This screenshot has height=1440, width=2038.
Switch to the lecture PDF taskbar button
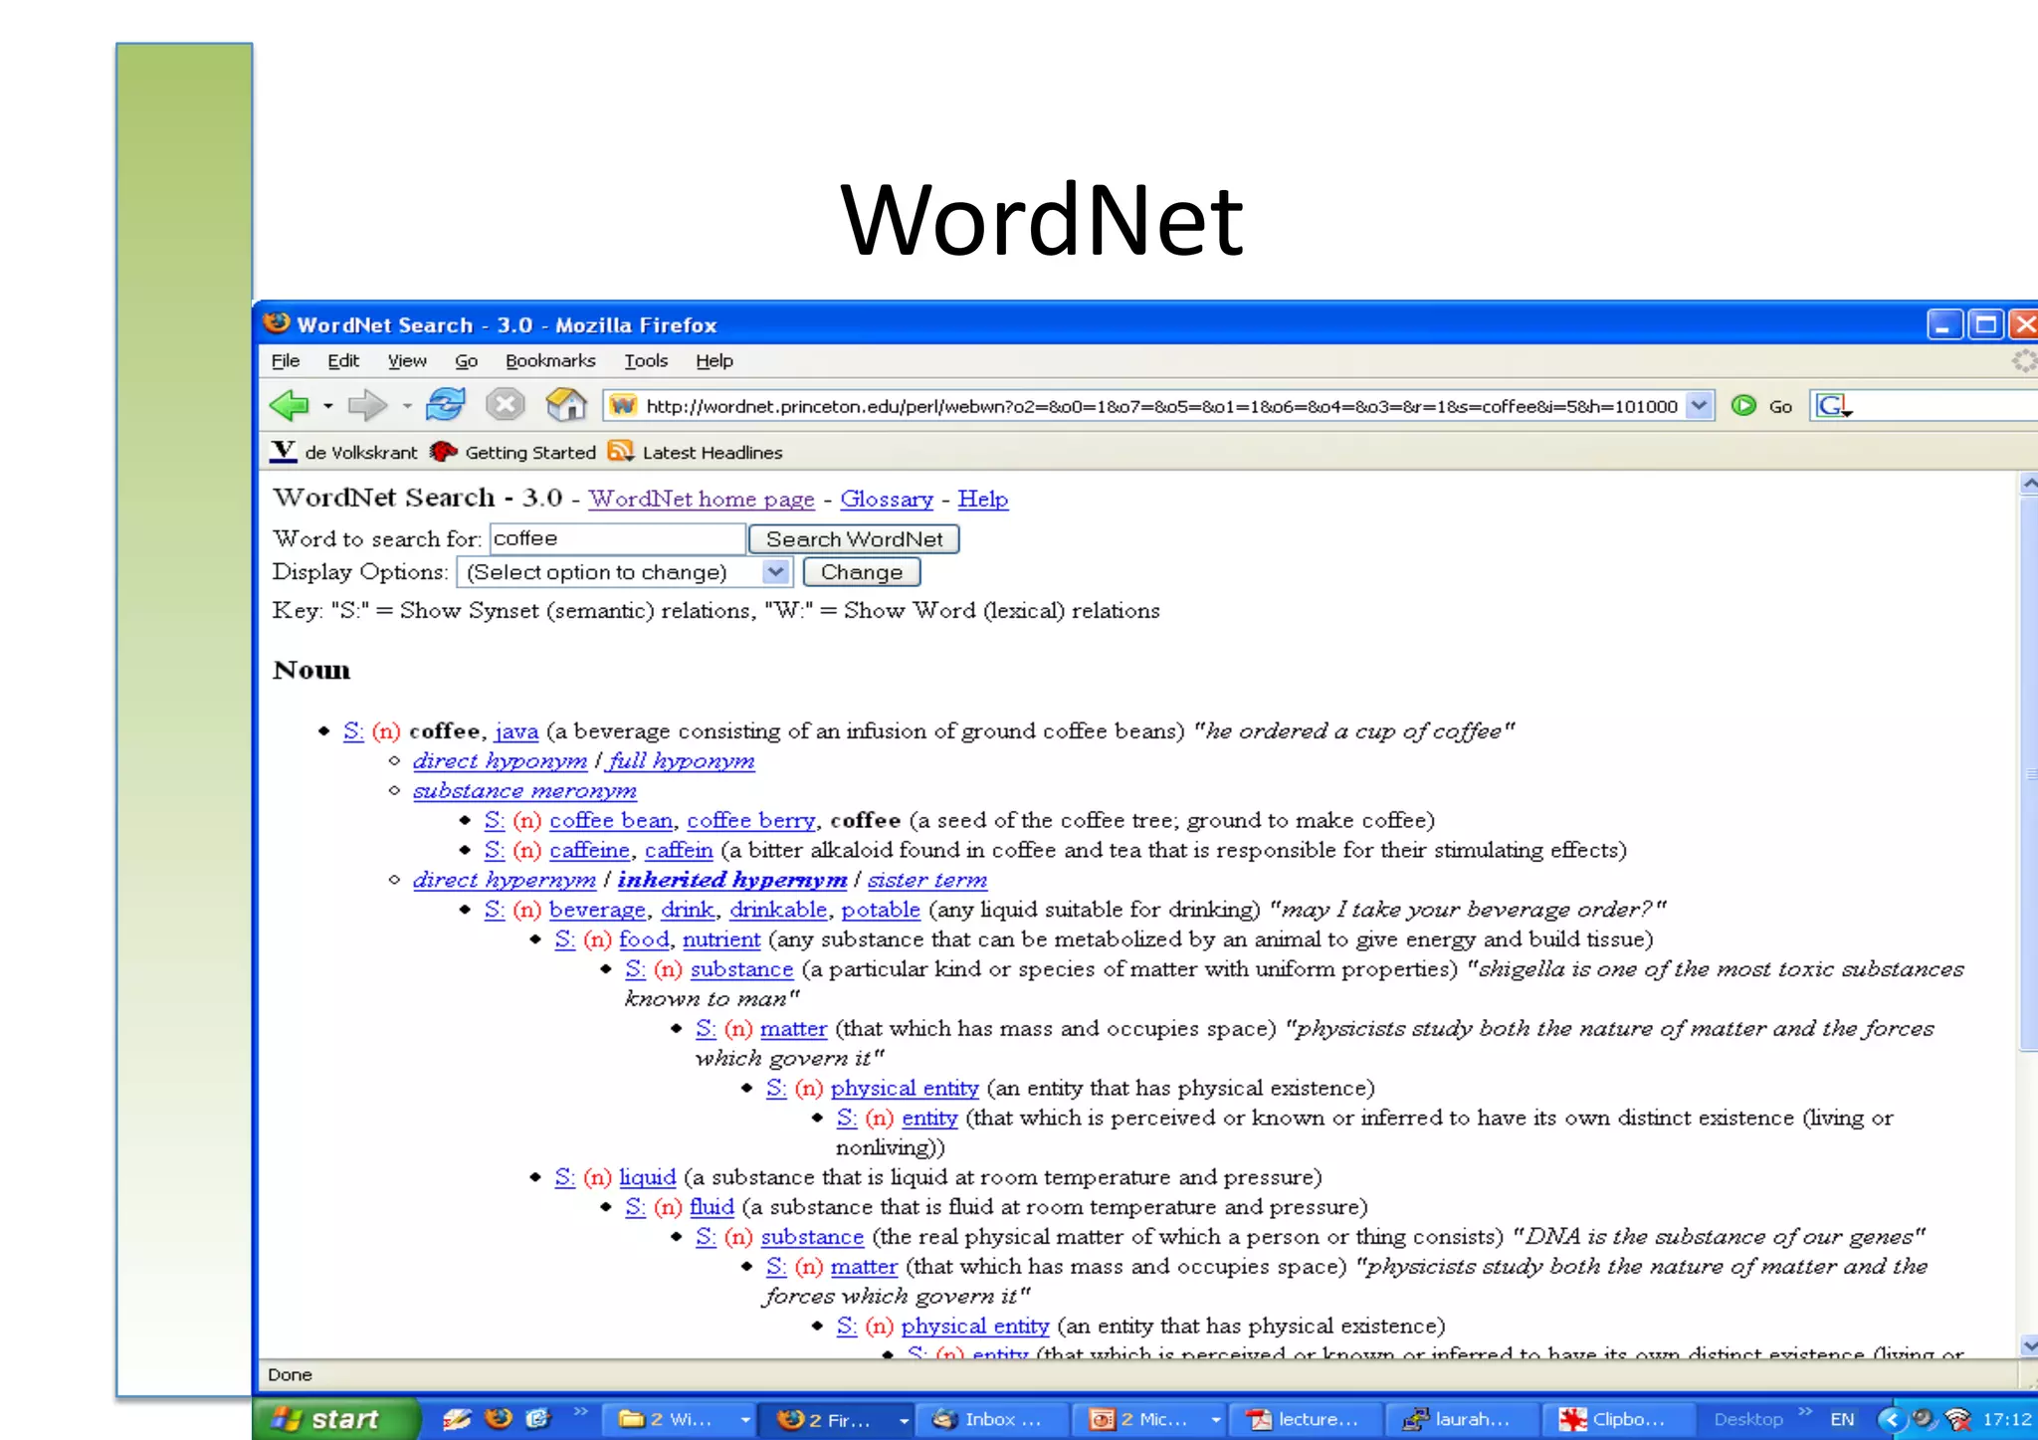1307,1420
